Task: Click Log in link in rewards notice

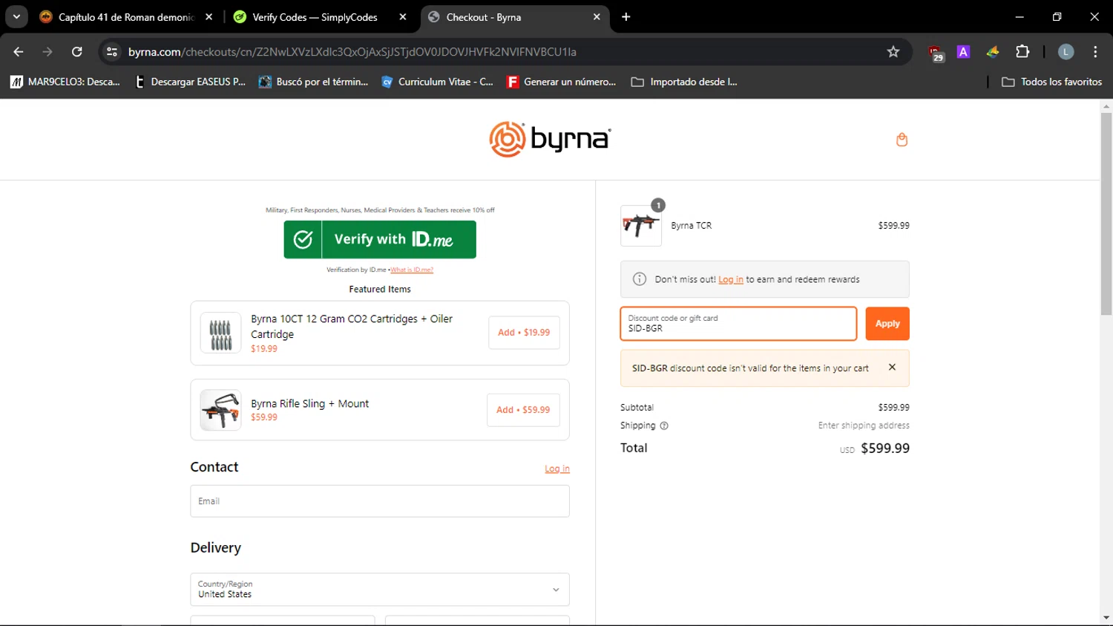Action: point(731,280)
